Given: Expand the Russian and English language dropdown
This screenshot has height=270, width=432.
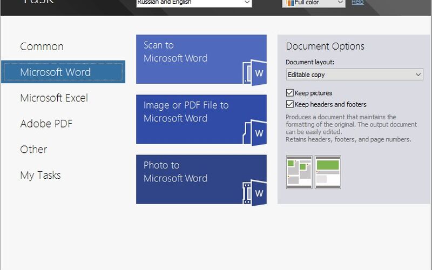Looking at the screenshot, I should (194, 3).
